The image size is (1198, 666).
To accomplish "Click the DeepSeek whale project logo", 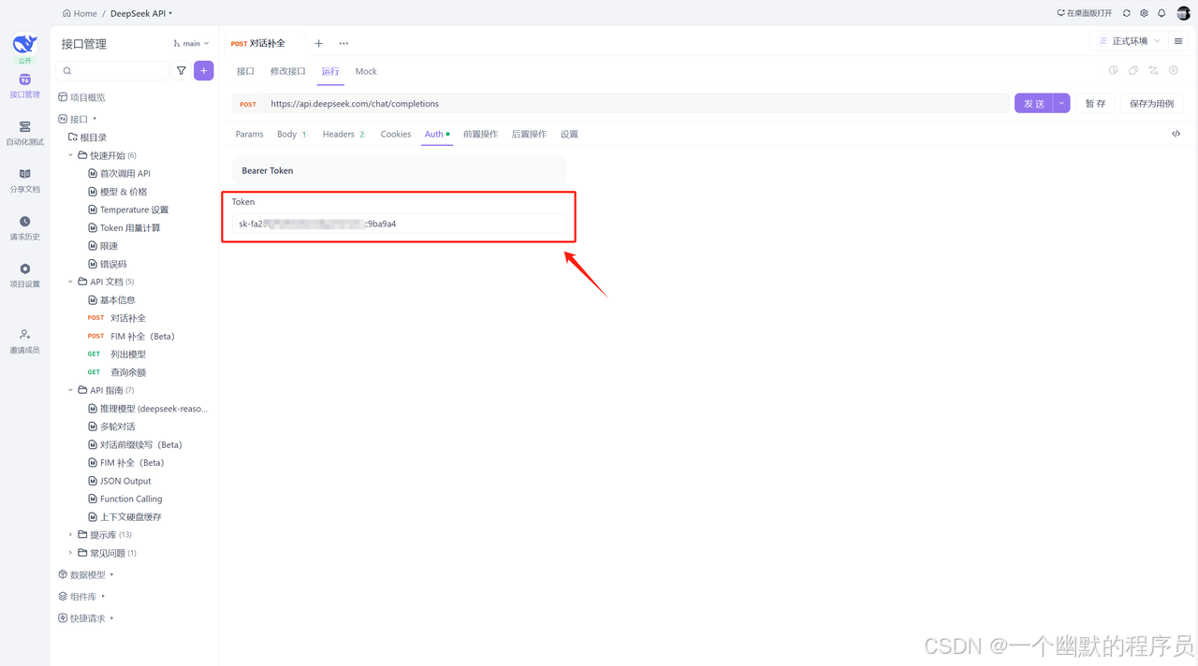I will pos(25,44).
